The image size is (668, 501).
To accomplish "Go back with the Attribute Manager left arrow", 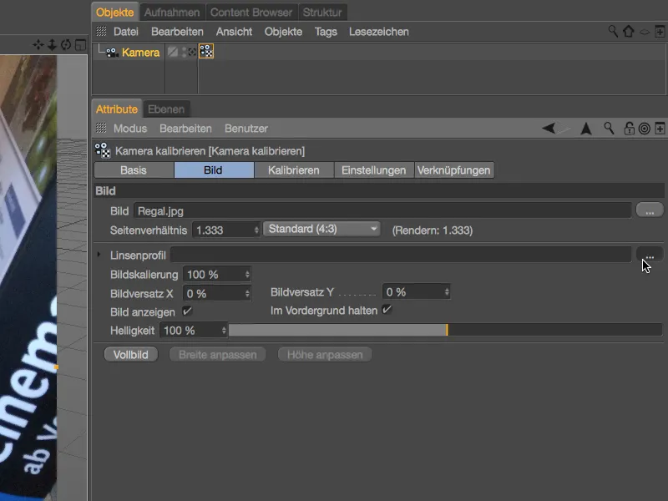I will (x=549, y=128).
